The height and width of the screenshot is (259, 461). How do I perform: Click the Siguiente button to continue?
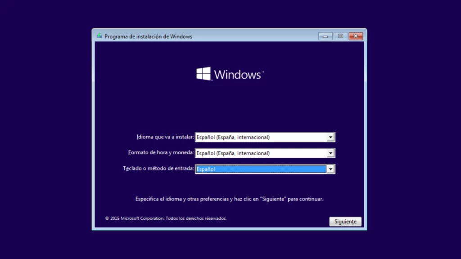point(345,222)
